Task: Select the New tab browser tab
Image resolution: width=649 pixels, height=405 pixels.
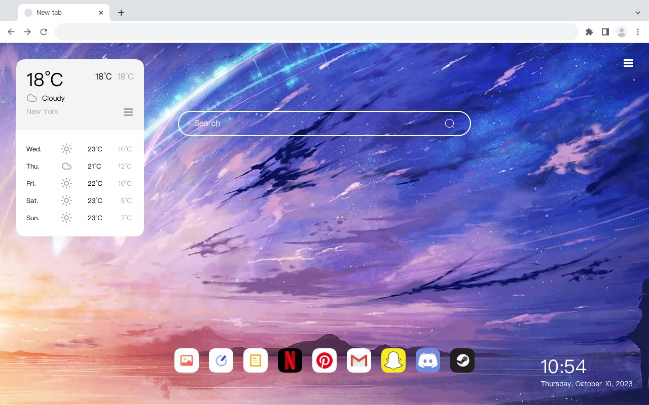Action: 64,13
